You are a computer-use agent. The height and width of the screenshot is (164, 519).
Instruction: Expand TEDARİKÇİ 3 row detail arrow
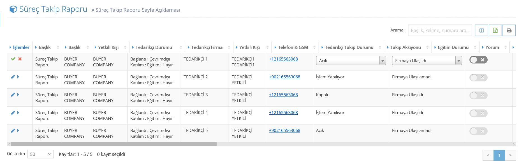point(18,95)
